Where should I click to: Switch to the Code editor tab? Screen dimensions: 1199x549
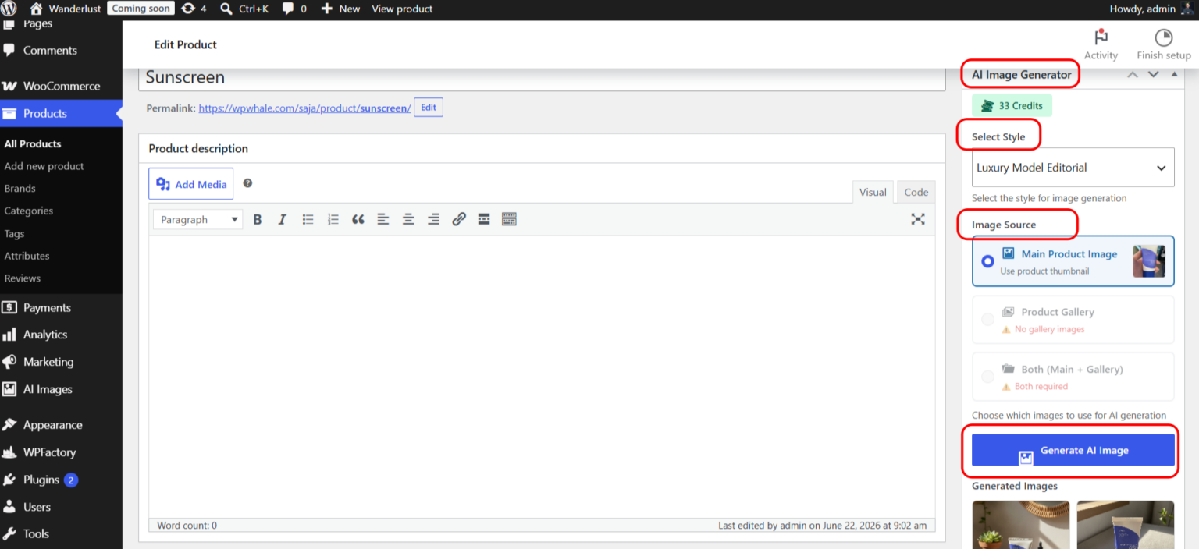916,193
